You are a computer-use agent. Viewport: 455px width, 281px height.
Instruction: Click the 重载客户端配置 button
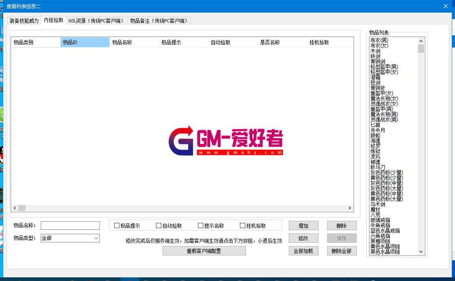(204, 251)
